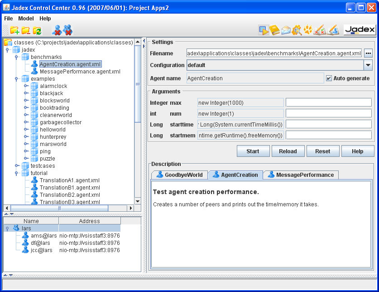Expand the marsworld package node
379x292 pixels.
26,144
